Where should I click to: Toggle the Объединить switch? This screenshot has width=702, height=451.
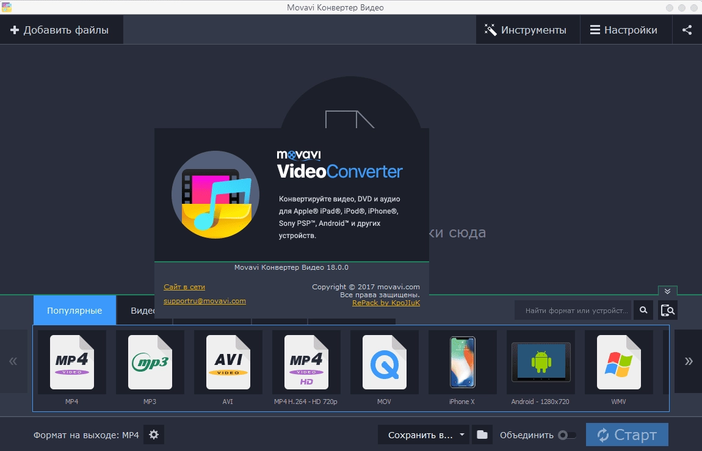(567, 435)
